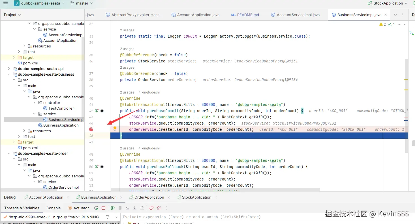This screenshot has width=415, height=224.
Task: Close OrderApplication debug tab
Action: pos(169,197)
